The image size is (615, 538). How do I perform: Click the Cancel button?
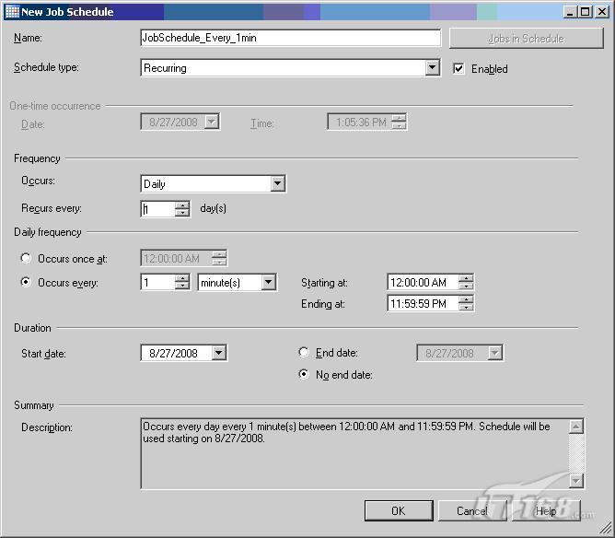472,510
